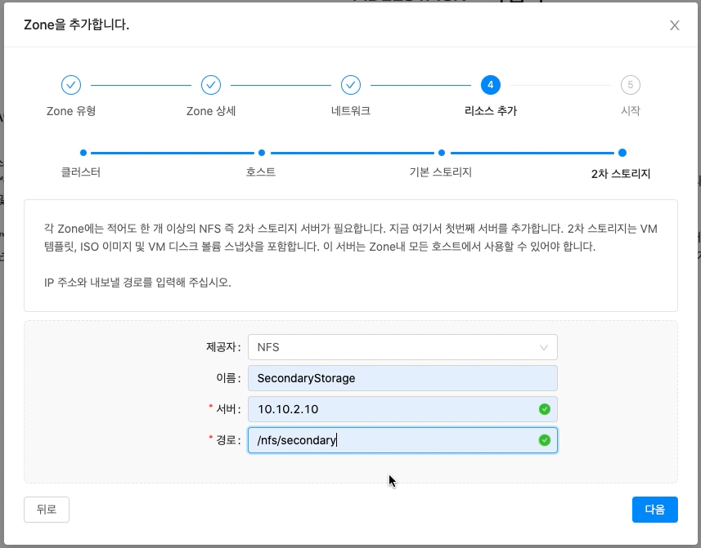Close the Zone 추가 dialog with the X
This screenshot has height=548, width=701.
pyautogui.click(x=674, y=25)
